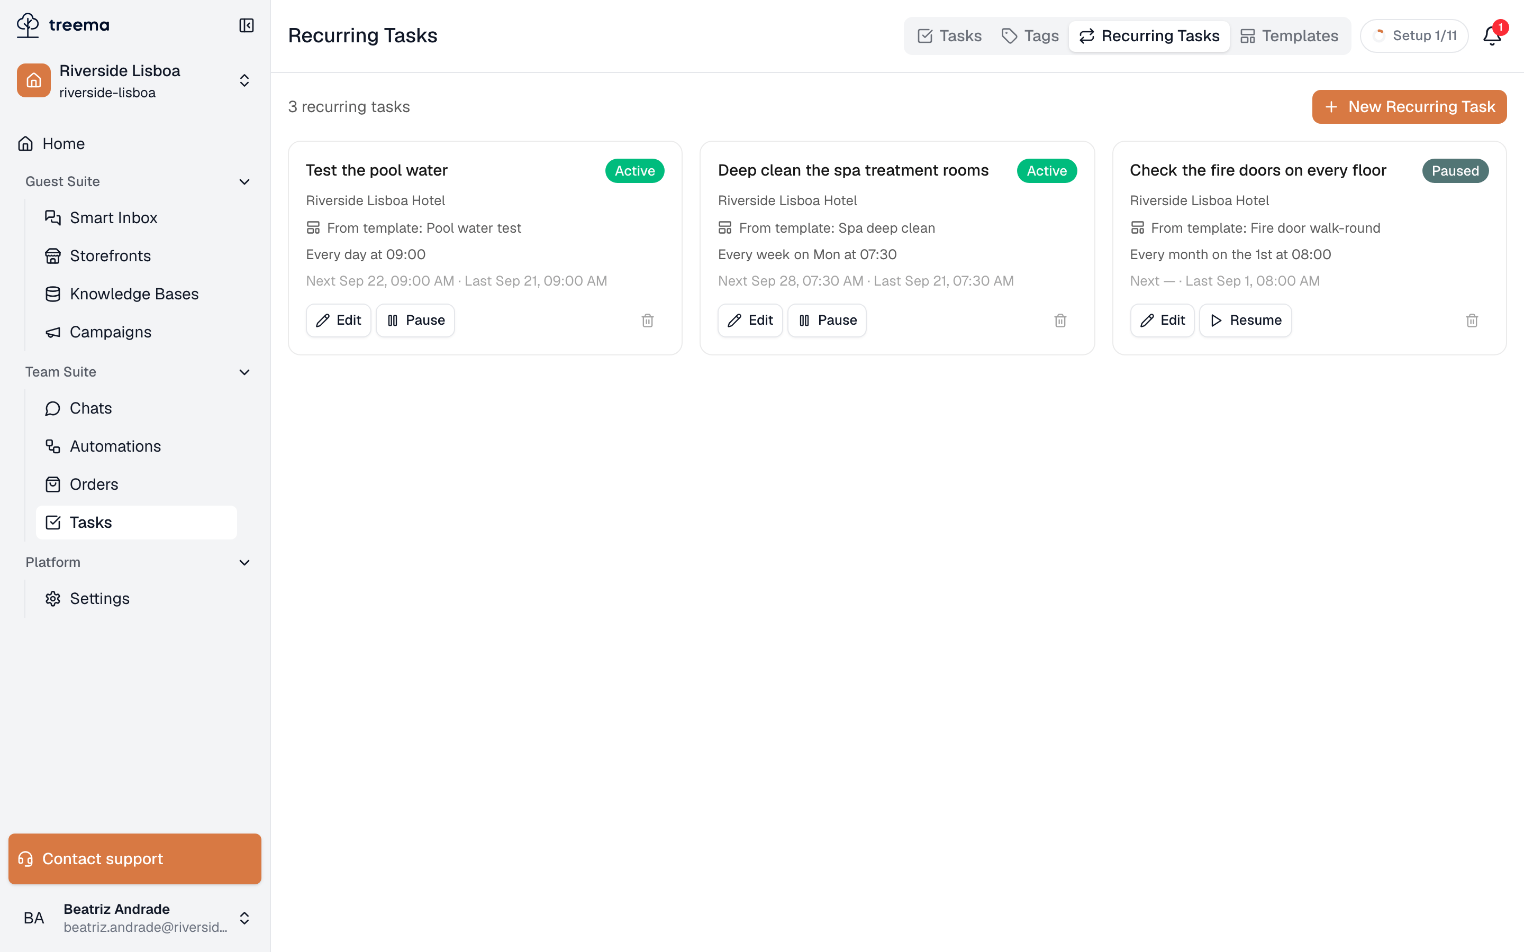Viewport: 1524px width, 952px height.
Task: Click the Active badge on pool water task
Action: (x=634, y=171)
